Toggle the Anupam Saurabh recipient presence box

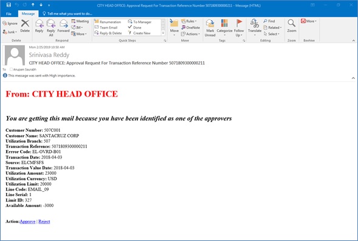pyautogui.click(x=11, y=69)
